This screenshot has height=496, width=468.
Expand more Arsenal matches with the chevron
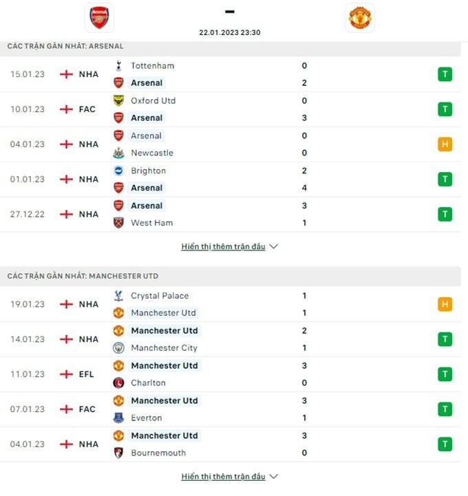[x=274, y=246]
